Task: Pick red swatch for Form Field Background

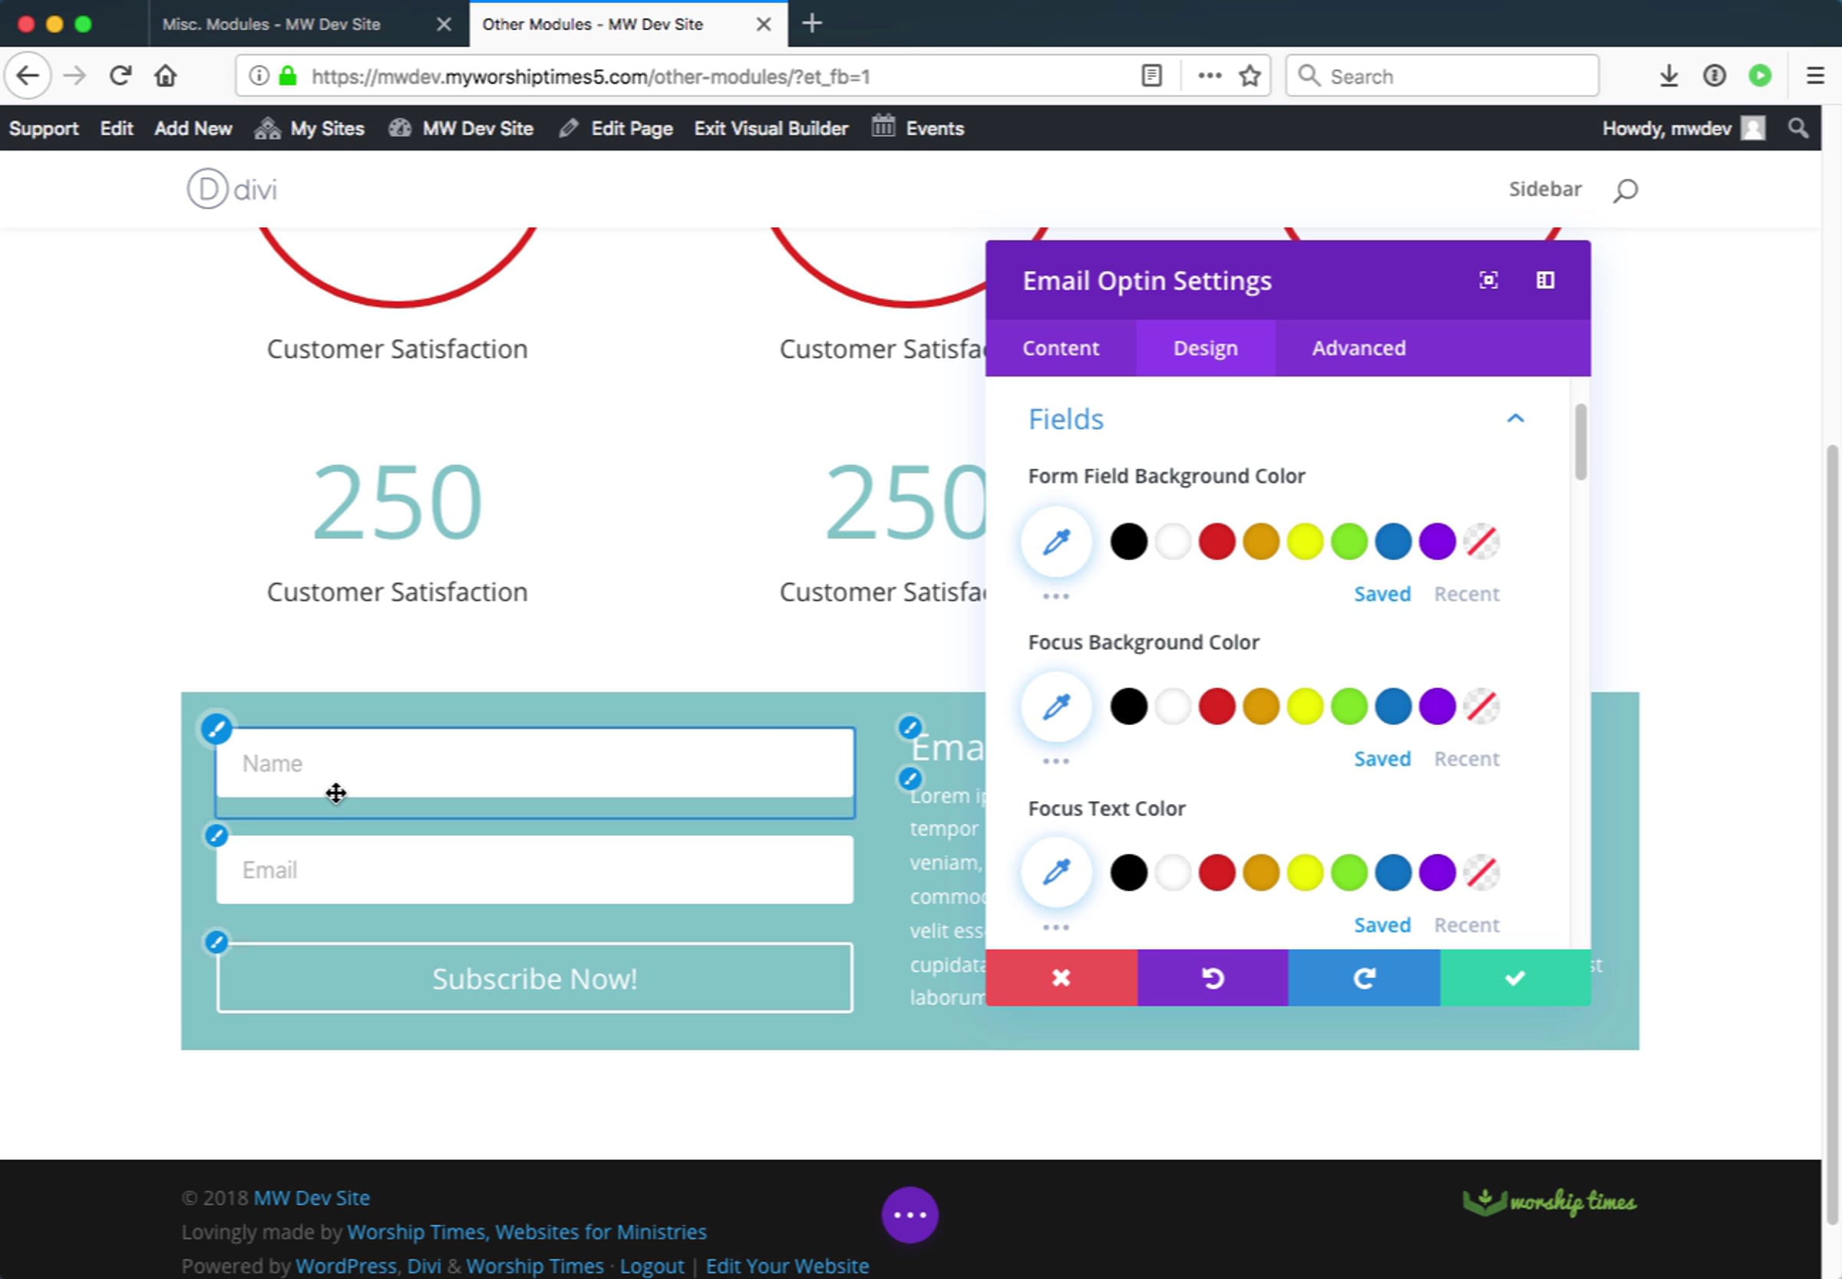Action: [x=1216, y=542]
